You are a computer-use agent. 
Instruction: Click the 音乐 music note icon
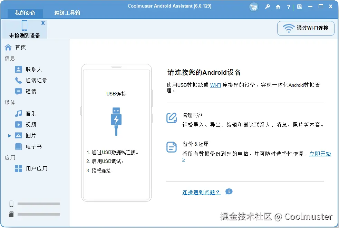point(18,113)
